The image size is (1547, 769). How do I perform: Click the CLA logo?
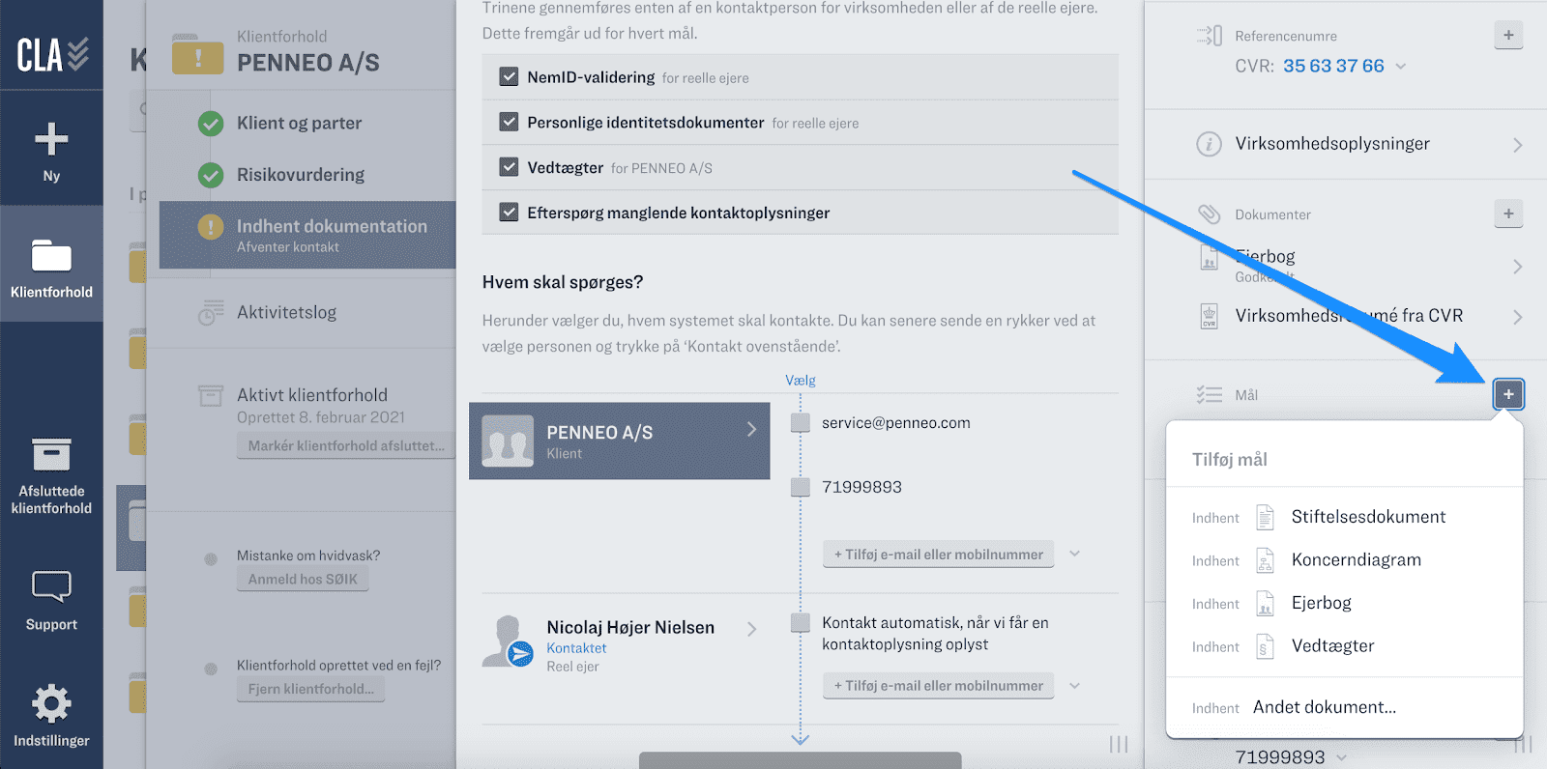(x=52, y=55)
